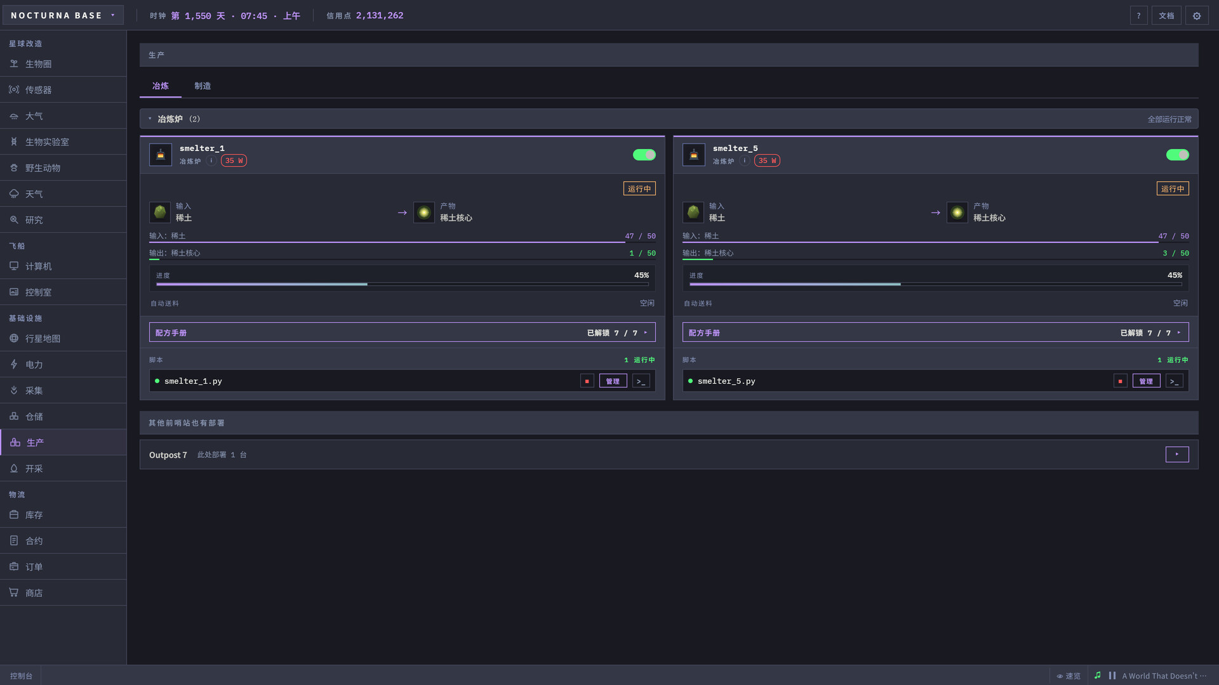Click 管理 button for smelter_5.py
This screenshot has width=1219, height=685.
(x=1146, y=381)
